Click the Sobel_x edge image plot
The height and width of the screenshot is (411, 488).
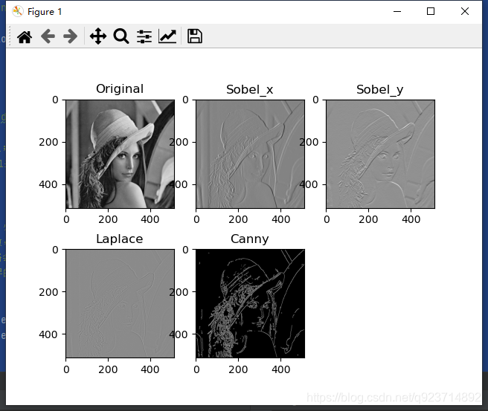click(x=250, y=154)
